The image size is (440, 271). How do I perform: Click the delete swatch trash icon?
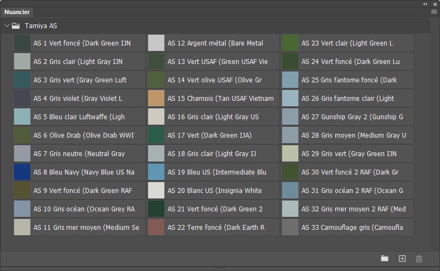[x=419, y=259]
